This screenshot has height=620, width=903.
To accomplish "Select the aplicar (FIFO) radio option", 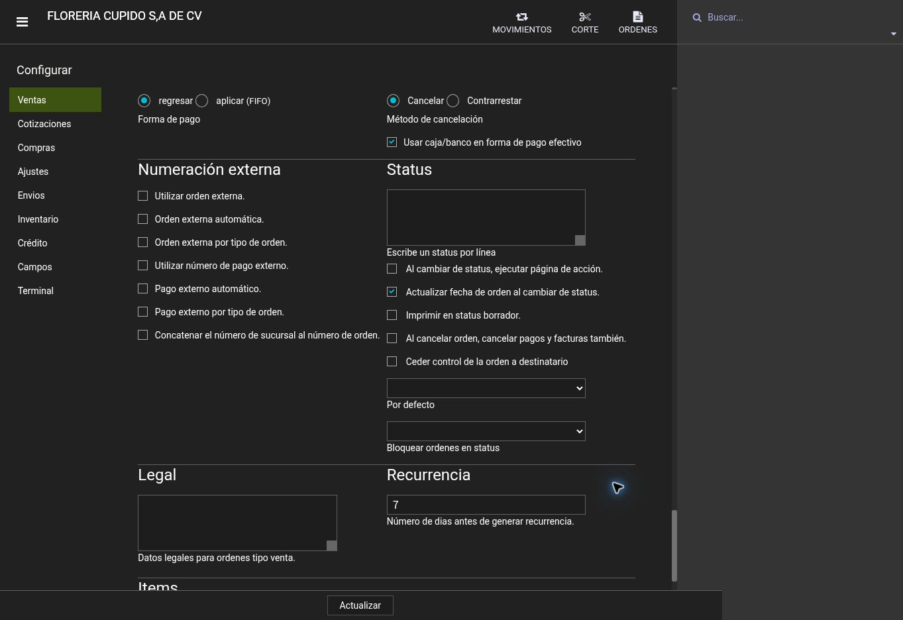I will (202, 101).
